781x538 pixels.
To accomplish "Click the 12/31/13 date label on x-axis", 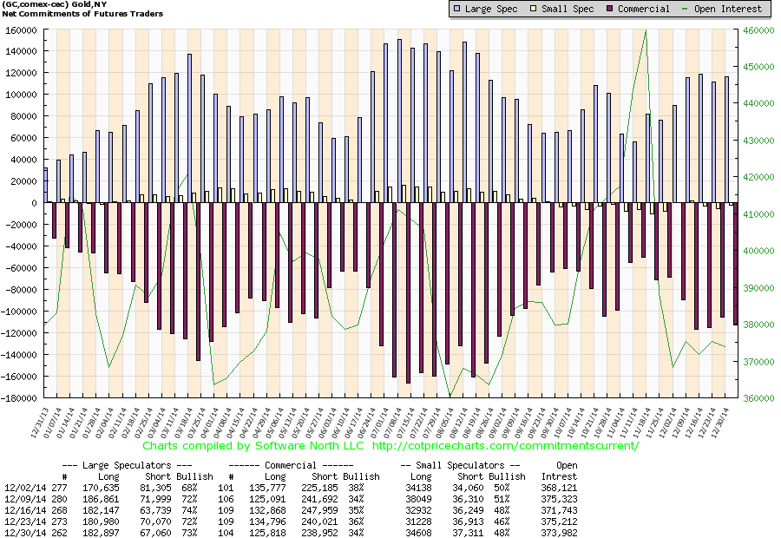I will point(39,423).
